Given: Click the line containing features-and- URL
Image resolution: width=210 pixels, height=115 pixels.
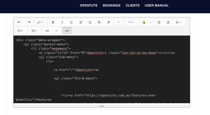Looking at the screenshot, I should click(x=108, y=95).
